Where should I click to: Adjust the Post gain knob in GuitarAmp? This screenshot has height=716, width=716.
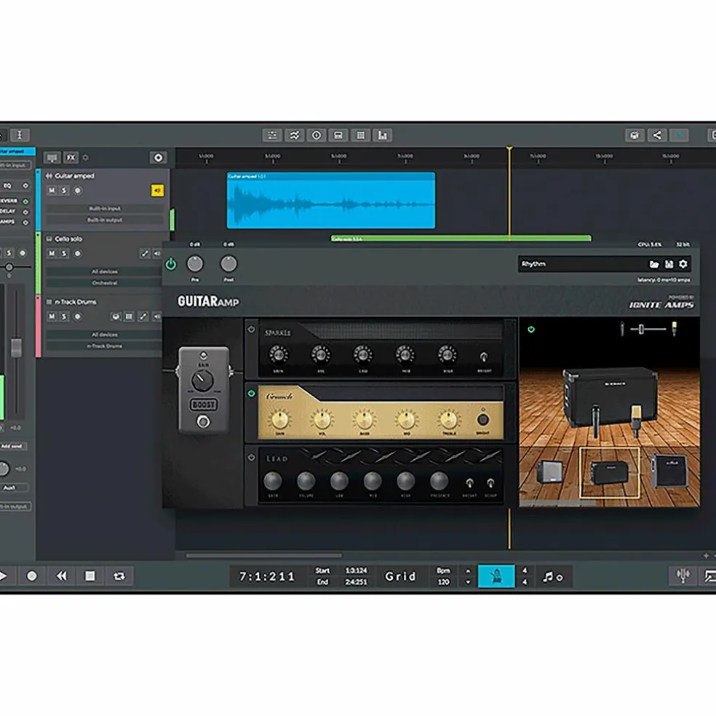(228, 263)
